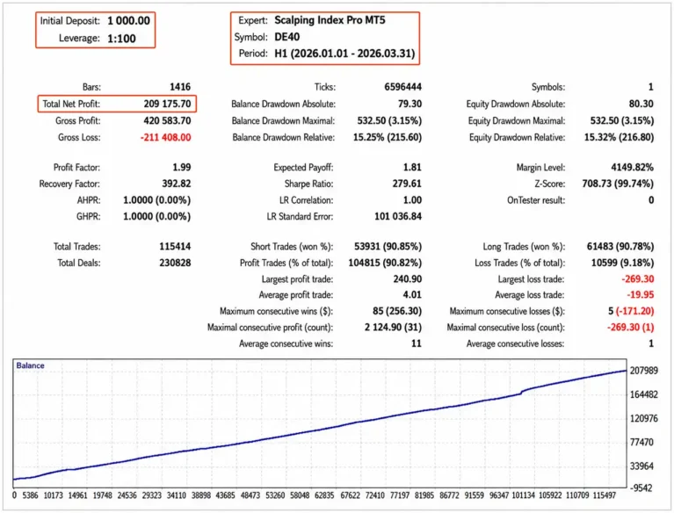Select Total Net Profit value 209 175.70
This screenshot has width=674, height=513.
167,104
